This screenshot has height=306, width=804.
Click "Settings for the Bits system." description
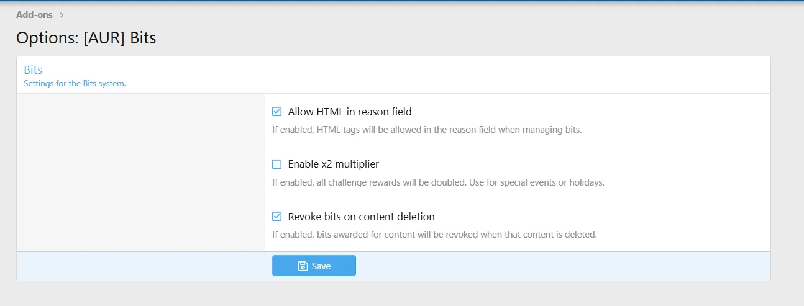pyautogui.click(x=75, y=83)
